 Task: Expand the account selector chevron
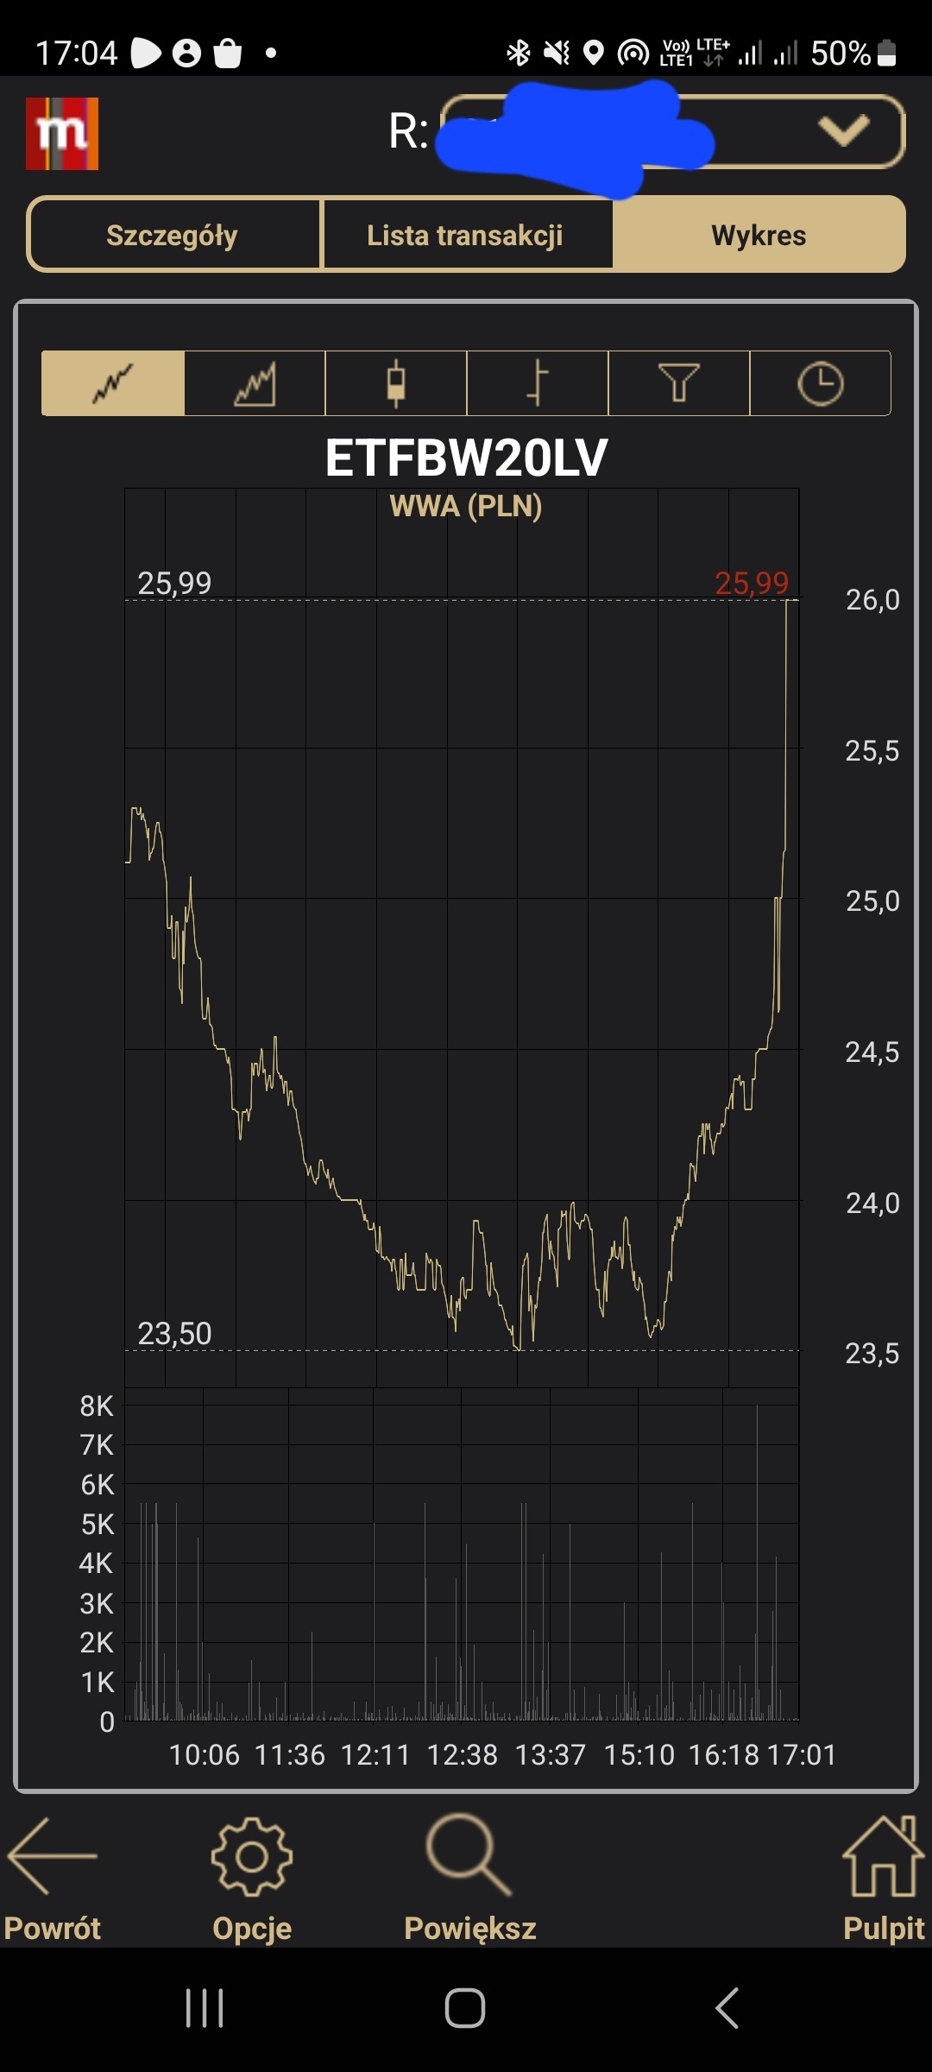click(843, 131)
